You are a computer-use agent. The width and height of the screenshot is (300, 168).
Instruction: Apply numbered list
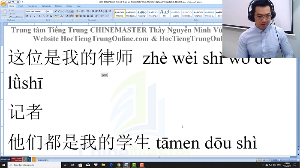tap(82, 11)
